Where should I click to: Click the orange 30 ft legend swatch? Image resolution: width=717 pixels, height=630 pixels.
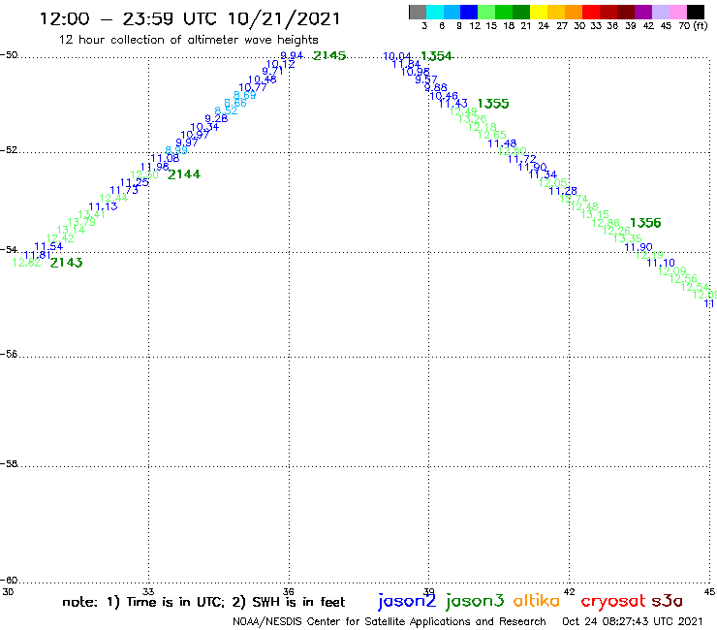click(x=574, y=13)
